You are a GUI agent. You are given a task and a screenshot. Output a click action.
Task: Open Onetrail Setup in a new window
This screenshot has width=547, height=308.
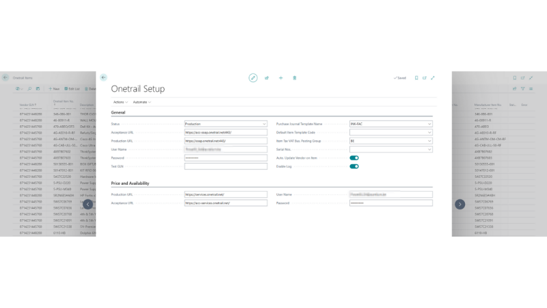[x=425, y=78]
